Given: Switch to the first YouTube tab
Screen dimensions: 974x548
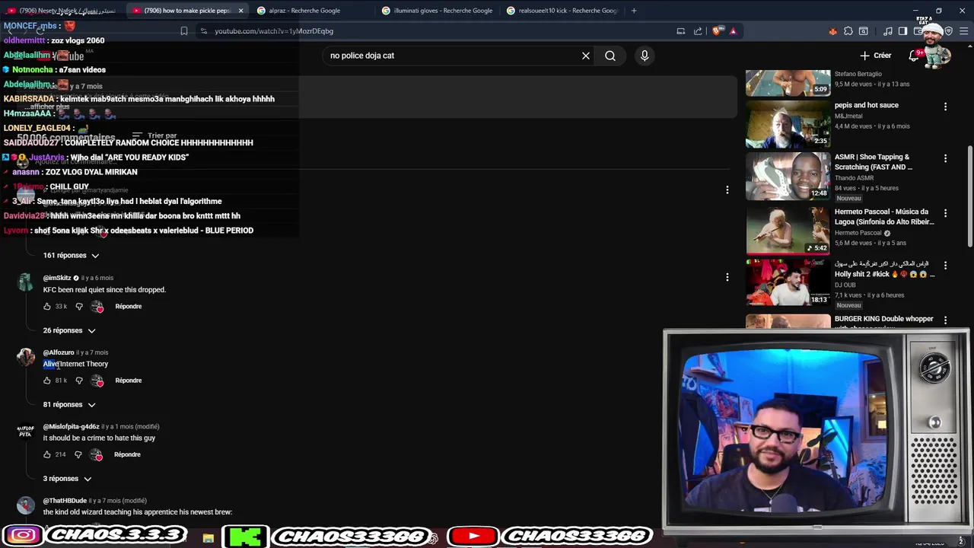Looking at the screenshot, I should (x=61, y=11).
